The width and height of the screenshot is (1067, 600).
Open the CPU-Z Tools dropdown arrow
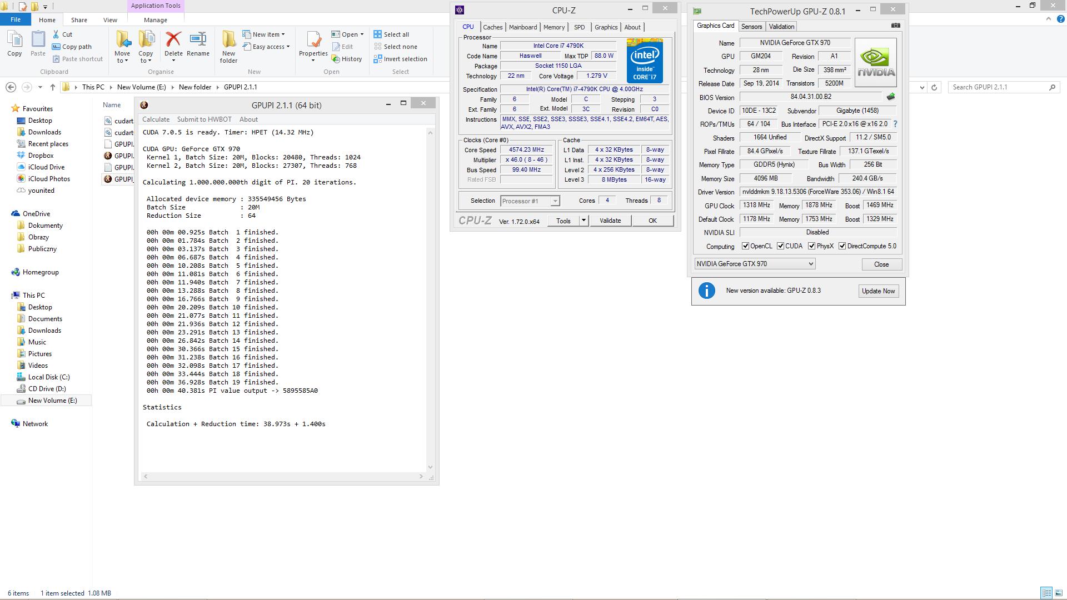click(x=584, y=221)
